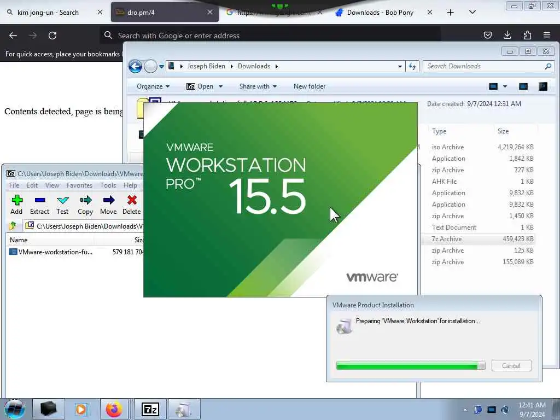Show hidden system tray icons
The image size is (560, 420).
(x=465, y=410)
